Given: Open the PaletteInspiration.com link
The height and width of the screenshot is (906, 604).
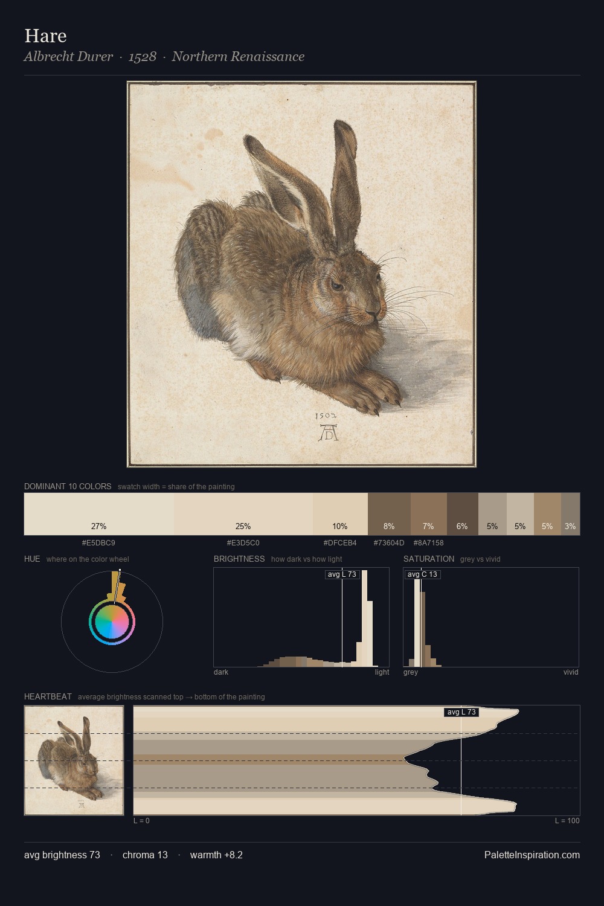Looking at the screenshot, I should point(532,855).
